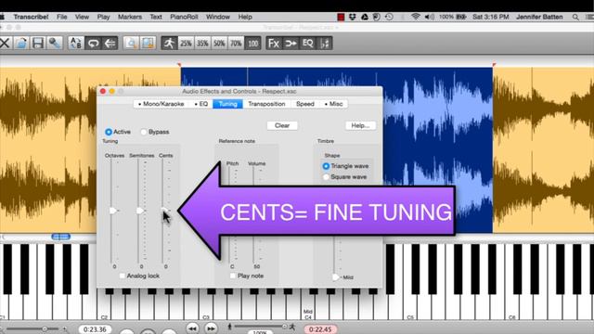Viewport: 594px width, 334px height.
Task: Set playback speed to 70%
Action: (x=236, y=44)
